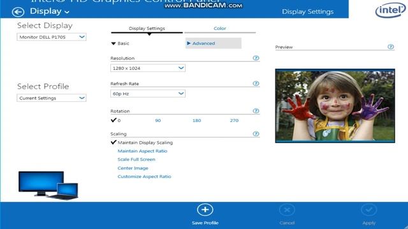Click the Cancel X icon
The height and width of the screenshot is (229, 408).
[287, 210]
